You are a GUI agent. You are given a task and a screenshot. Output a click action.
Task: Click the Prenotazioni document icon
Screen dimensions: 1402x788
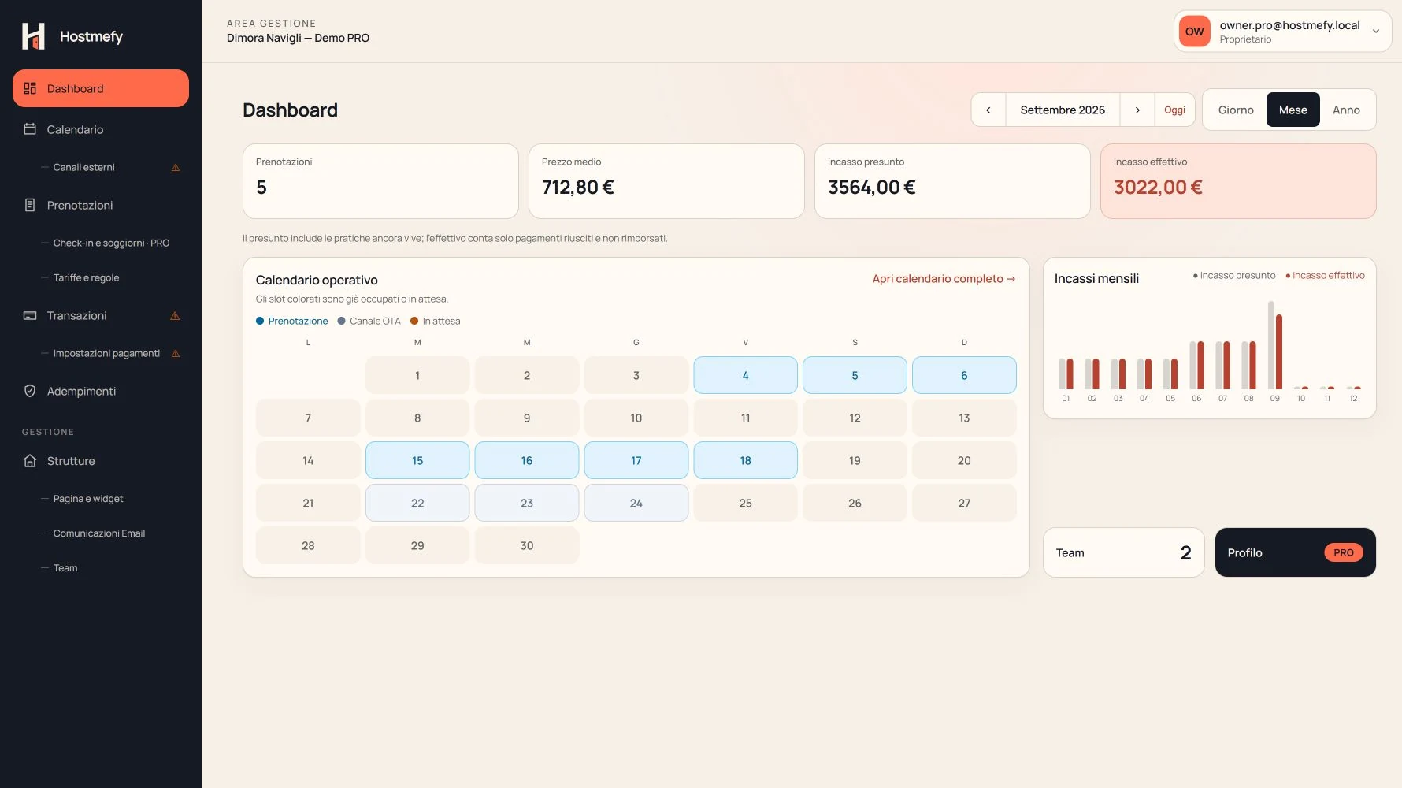click(x=30, y=205)
